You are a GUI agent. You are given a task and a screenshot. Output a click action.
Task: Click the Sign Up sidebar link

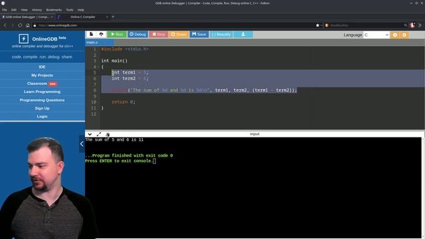click(x=42, y=108)
